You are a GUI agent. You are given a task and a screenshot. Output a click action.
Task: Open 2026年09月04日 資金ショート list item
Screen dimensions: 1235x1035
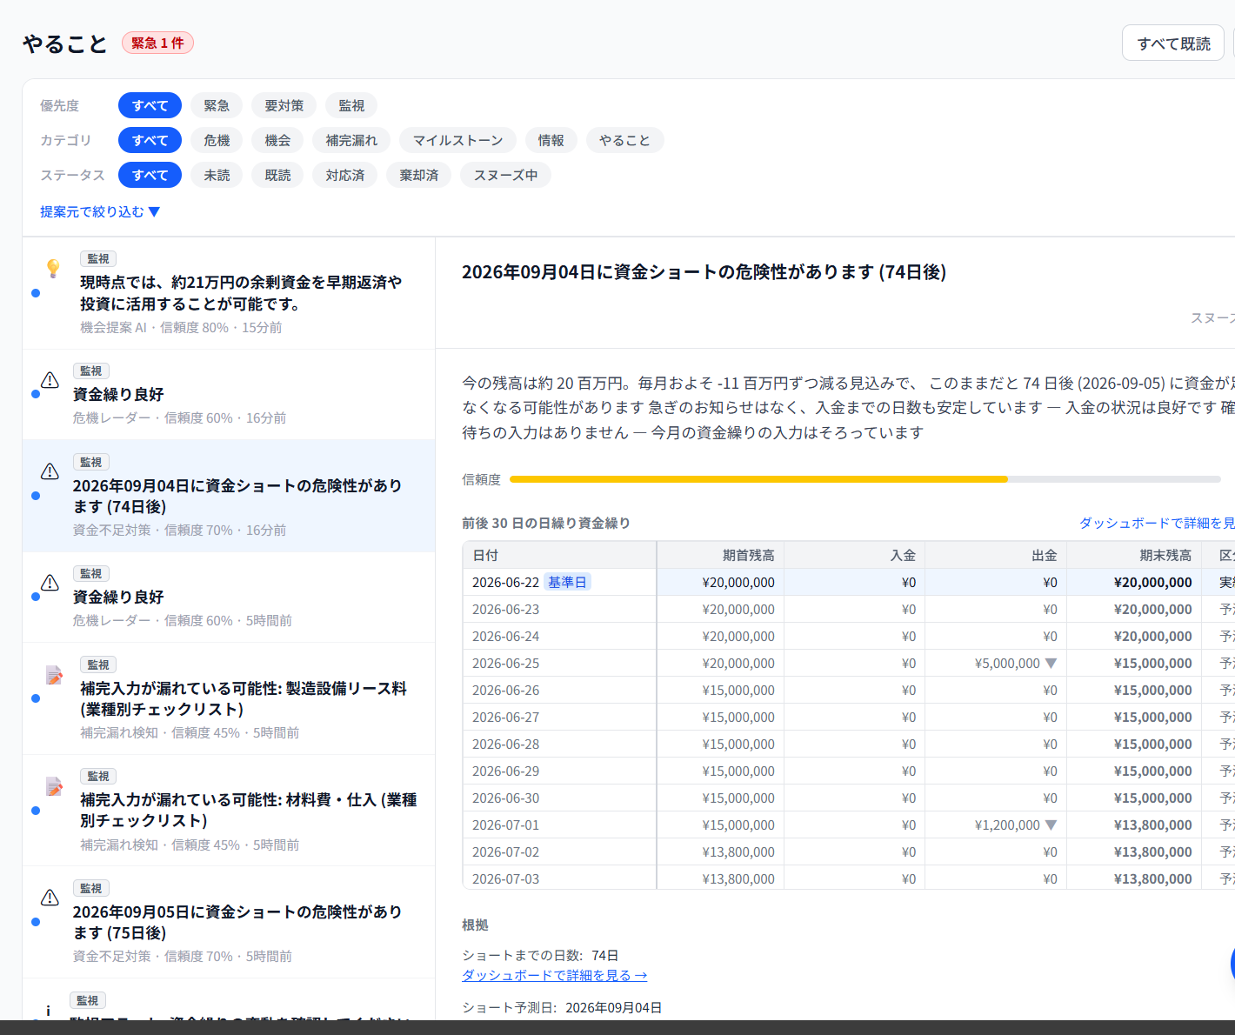point(229,496)
